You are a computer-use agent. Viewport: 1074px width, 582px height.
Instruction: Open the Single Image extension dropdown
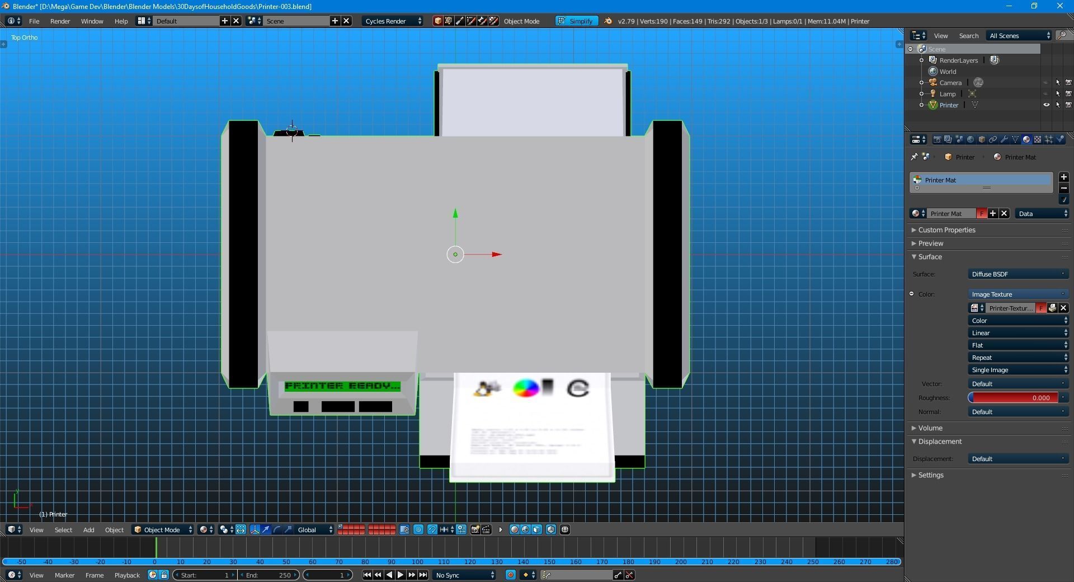(x=1018, y=370)
